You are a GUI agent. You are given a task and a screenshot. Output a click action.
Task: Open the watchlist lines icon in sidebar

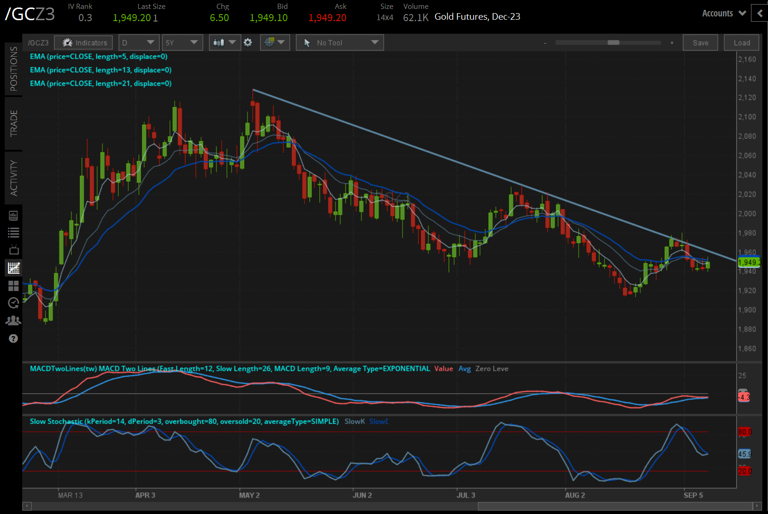tap(13, 232)
